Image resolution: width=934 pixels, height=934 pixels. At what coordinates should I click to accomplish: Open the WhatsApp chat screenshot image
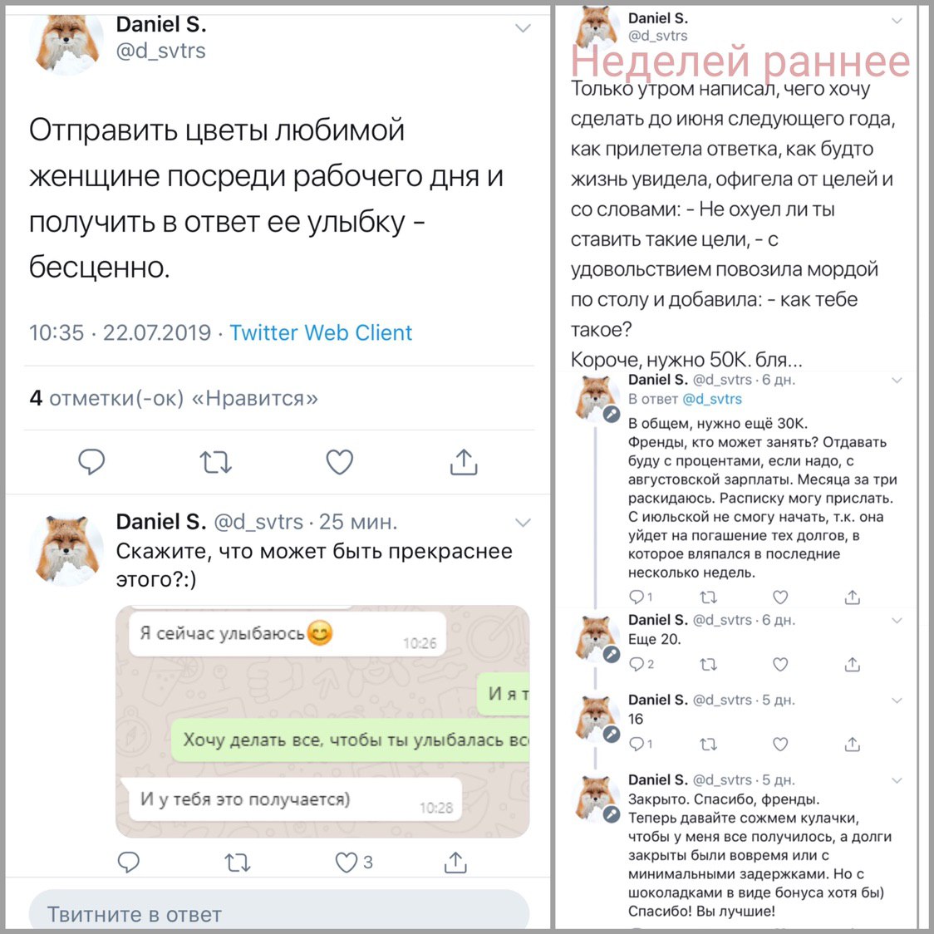coord(322,721)
